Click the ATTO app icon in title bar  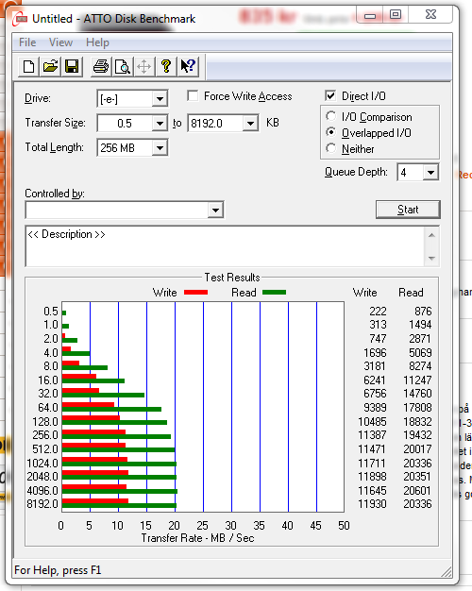tap(20, 19)
